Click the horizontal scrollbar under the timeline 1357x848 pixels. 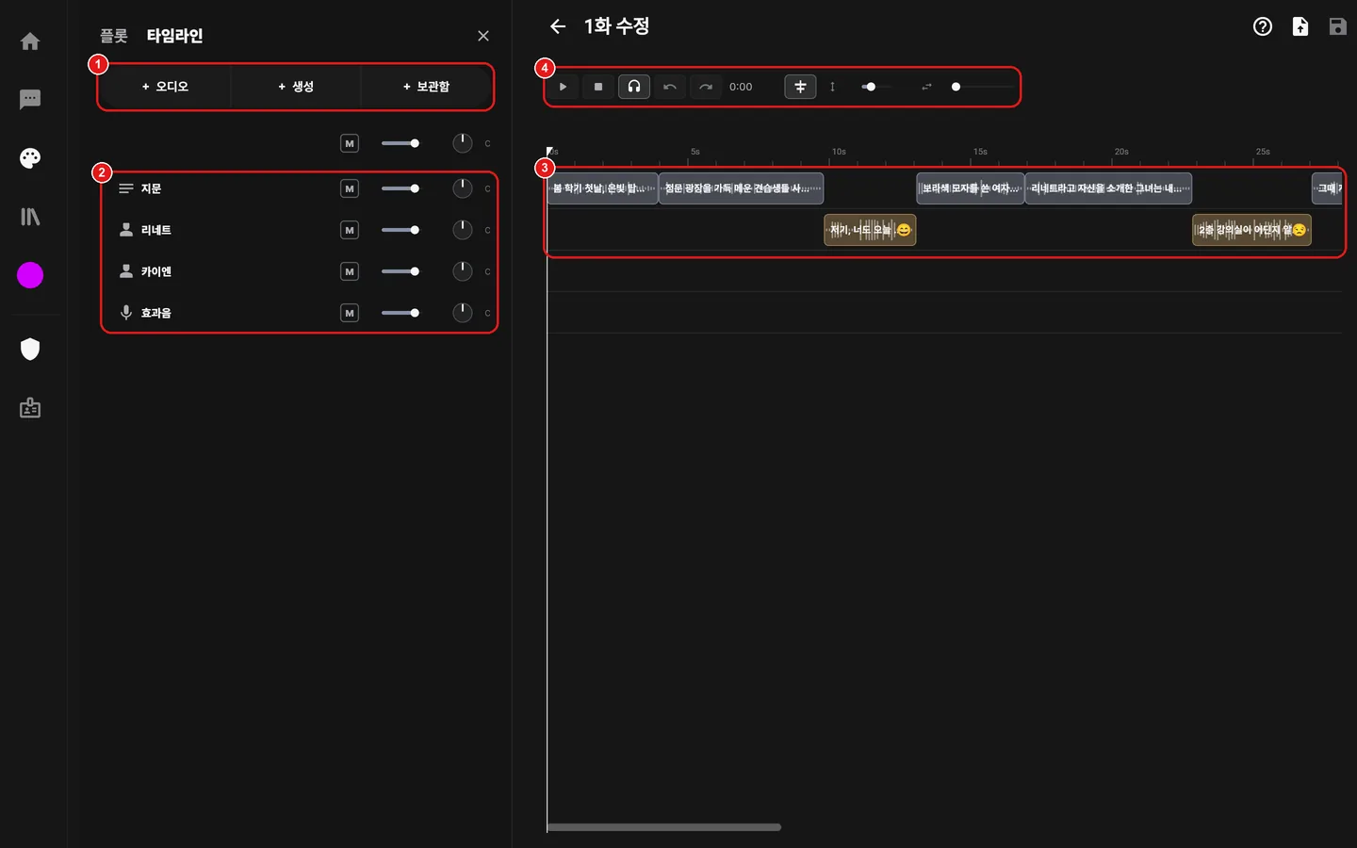664,827
